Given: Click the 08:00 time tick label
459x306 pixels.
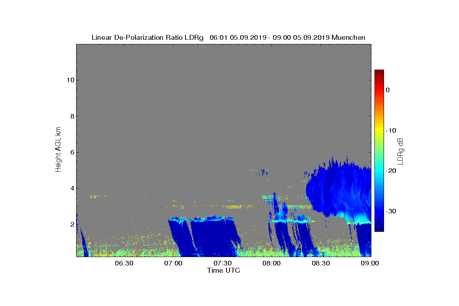Looking at the screenshot, I should [272, 263].
